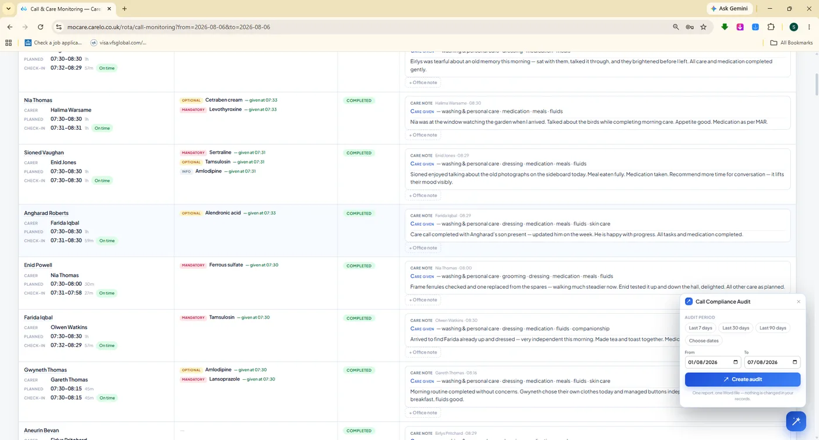Open the site information icon in address bar
This screenshot has width=819, height=440.
58,27
